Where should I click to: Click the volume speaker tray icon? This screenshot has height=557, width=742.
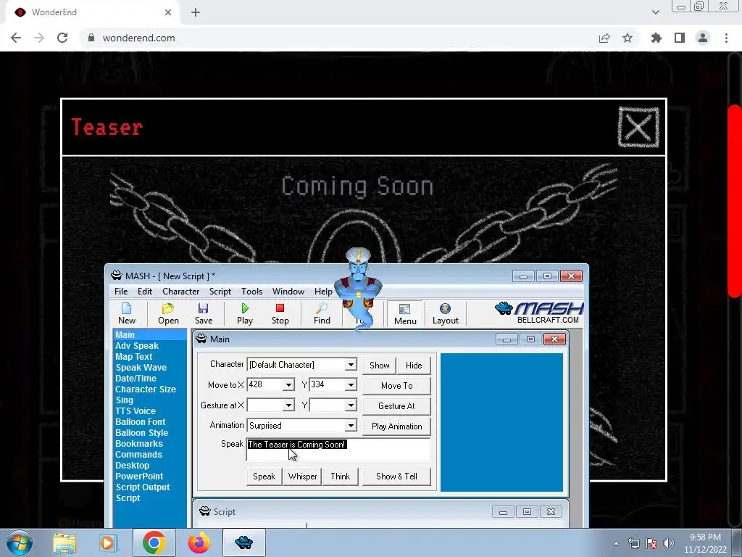[x=669, y=543]
